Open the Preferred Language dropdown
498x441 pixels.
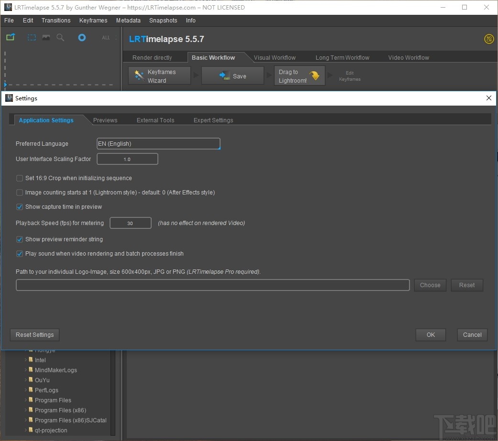coord(158,144)
